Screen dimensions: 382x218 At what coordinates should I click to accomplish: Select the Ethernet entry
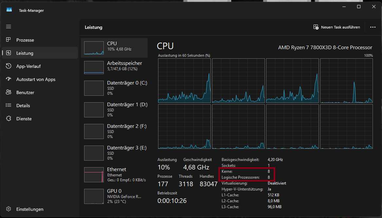coord(114,175)
